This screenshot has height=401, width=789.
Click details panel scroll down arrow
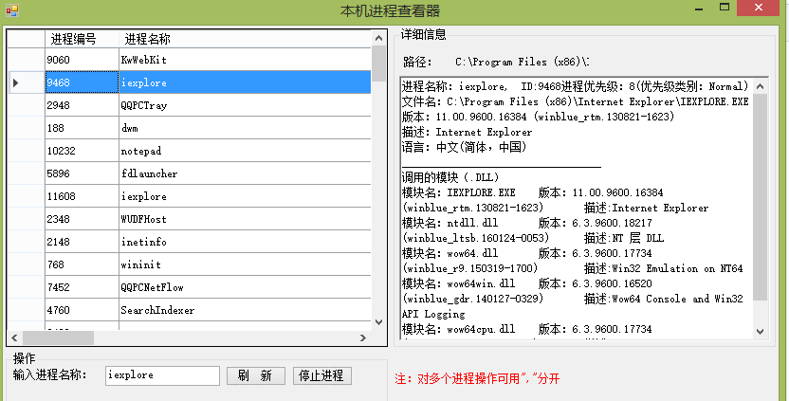pos(761,332)
